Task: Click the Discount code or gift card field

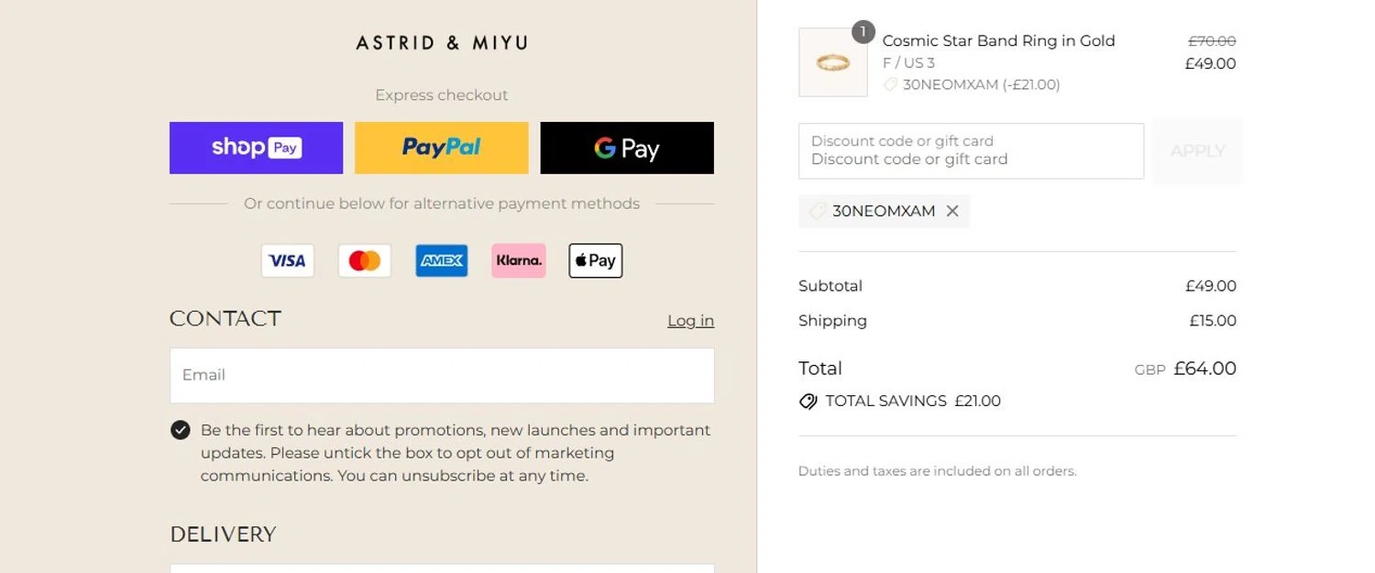Action: tap(971, 151)
